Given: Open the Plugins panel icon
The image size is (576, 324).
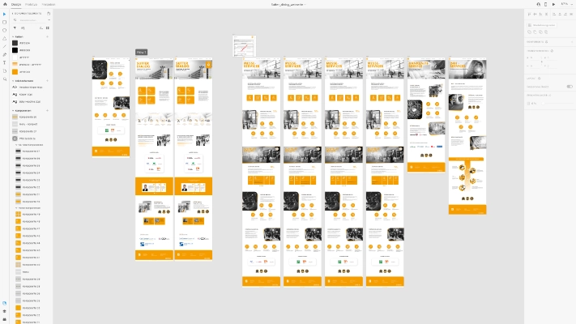Looking at the screenshot, I should 4,318.
